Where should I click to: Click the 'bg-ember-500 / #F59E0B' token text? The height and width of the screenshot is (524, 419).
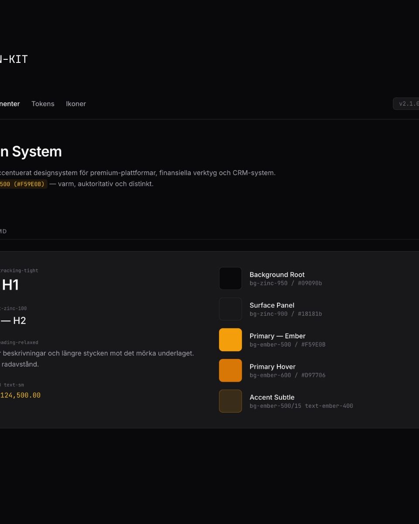point(288,345)
